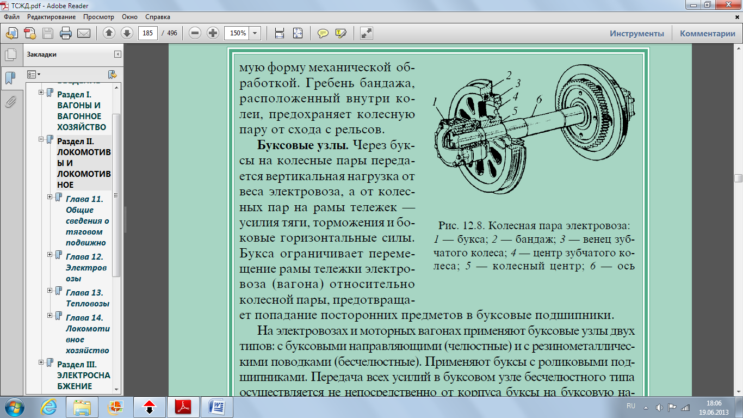Screen dimensions: 743x418
Task: Zoom out with the minus button
Action: [x=195, y=33]
